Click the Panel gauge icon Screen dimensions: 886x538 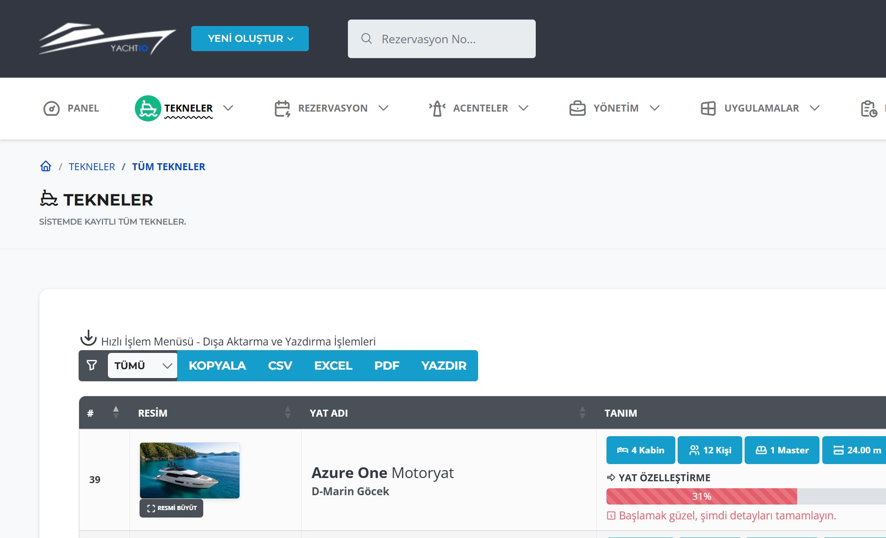(52, 108)
